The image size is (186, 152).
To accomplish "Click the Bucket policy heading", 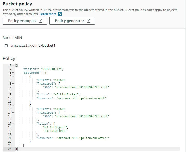I will [x=17, y=4].
